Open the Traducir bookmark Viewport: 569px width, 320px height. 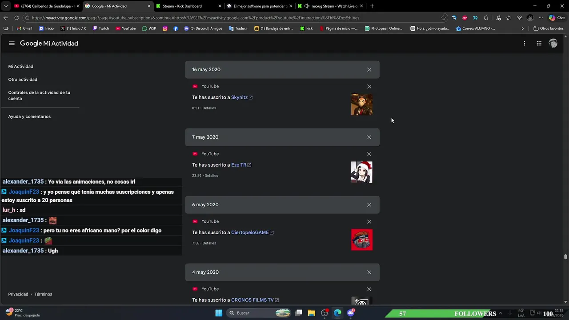[238, 28]
